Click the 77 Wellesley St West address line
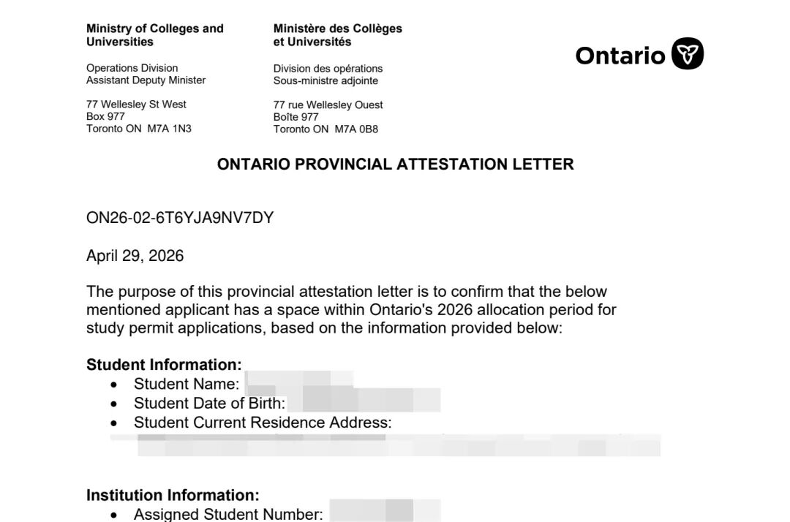The image size is (790, 522). (x=136, y=105)
